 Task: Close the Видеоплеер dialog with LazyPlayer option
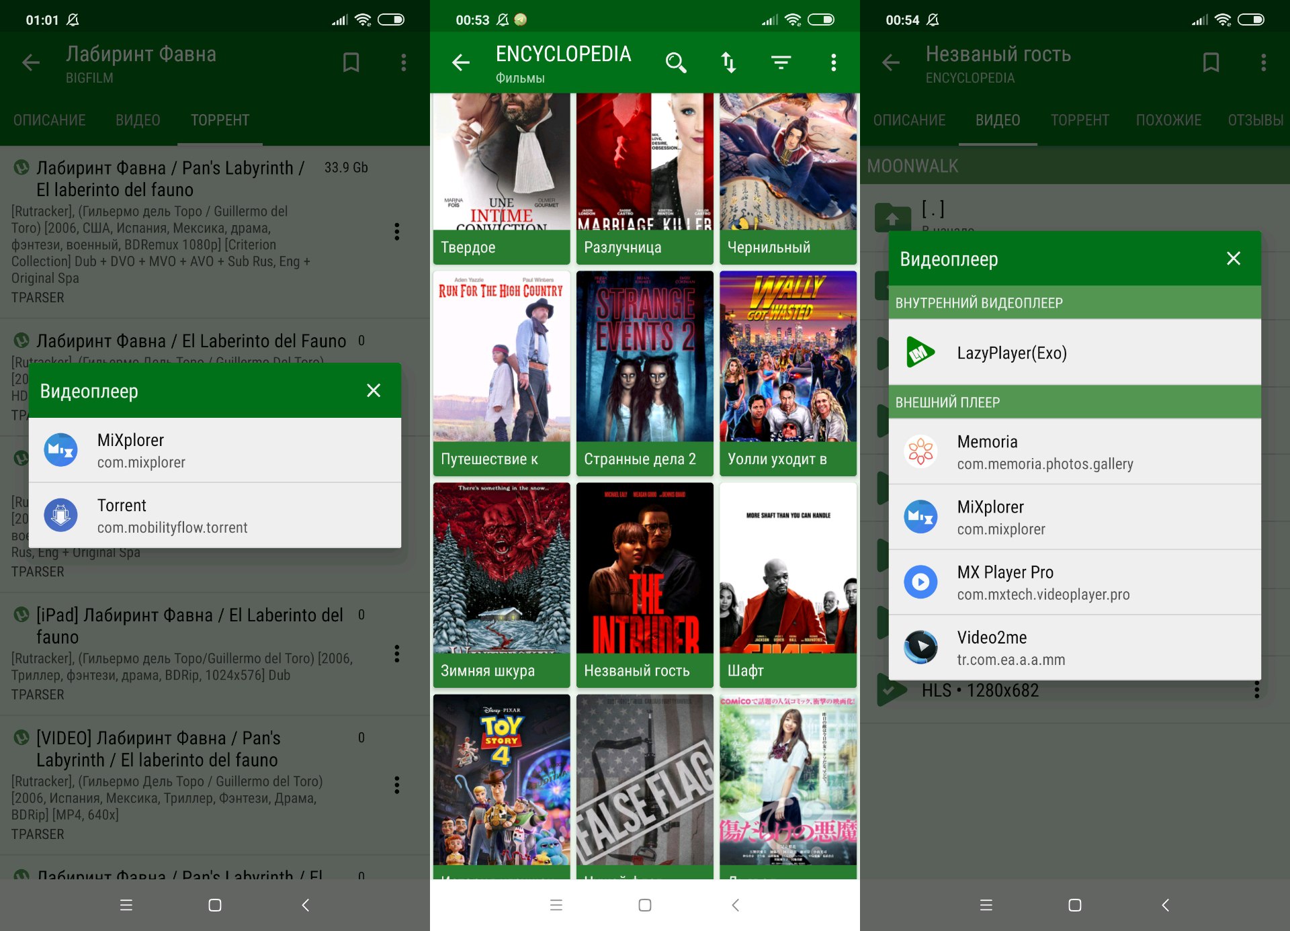point(1233,259)
